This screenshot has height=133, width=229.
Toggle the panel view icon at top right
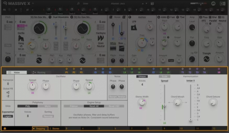(223, 3)
